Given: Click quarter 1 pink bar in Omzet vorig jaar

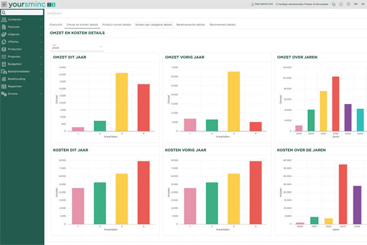Looking at the screenshot, I should pyautogui.click(x=190, y=125).
